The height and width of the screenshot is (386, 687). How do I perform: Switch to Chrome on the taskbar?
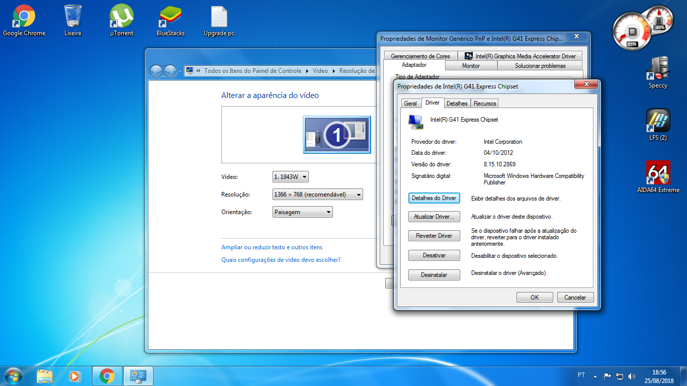[107, 376]
